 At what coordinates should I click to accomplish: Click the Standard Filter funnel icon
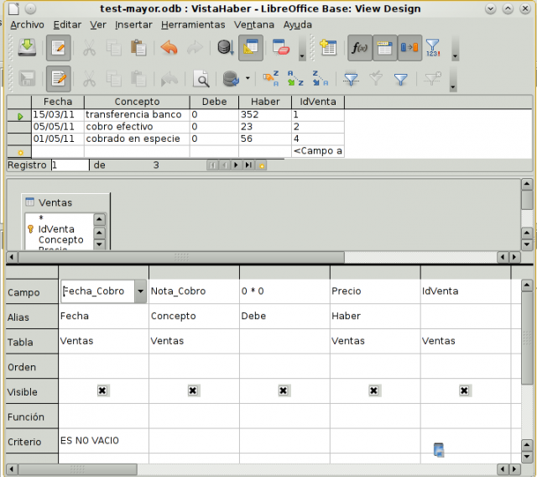pyautogui.click(x=401, y=79)
